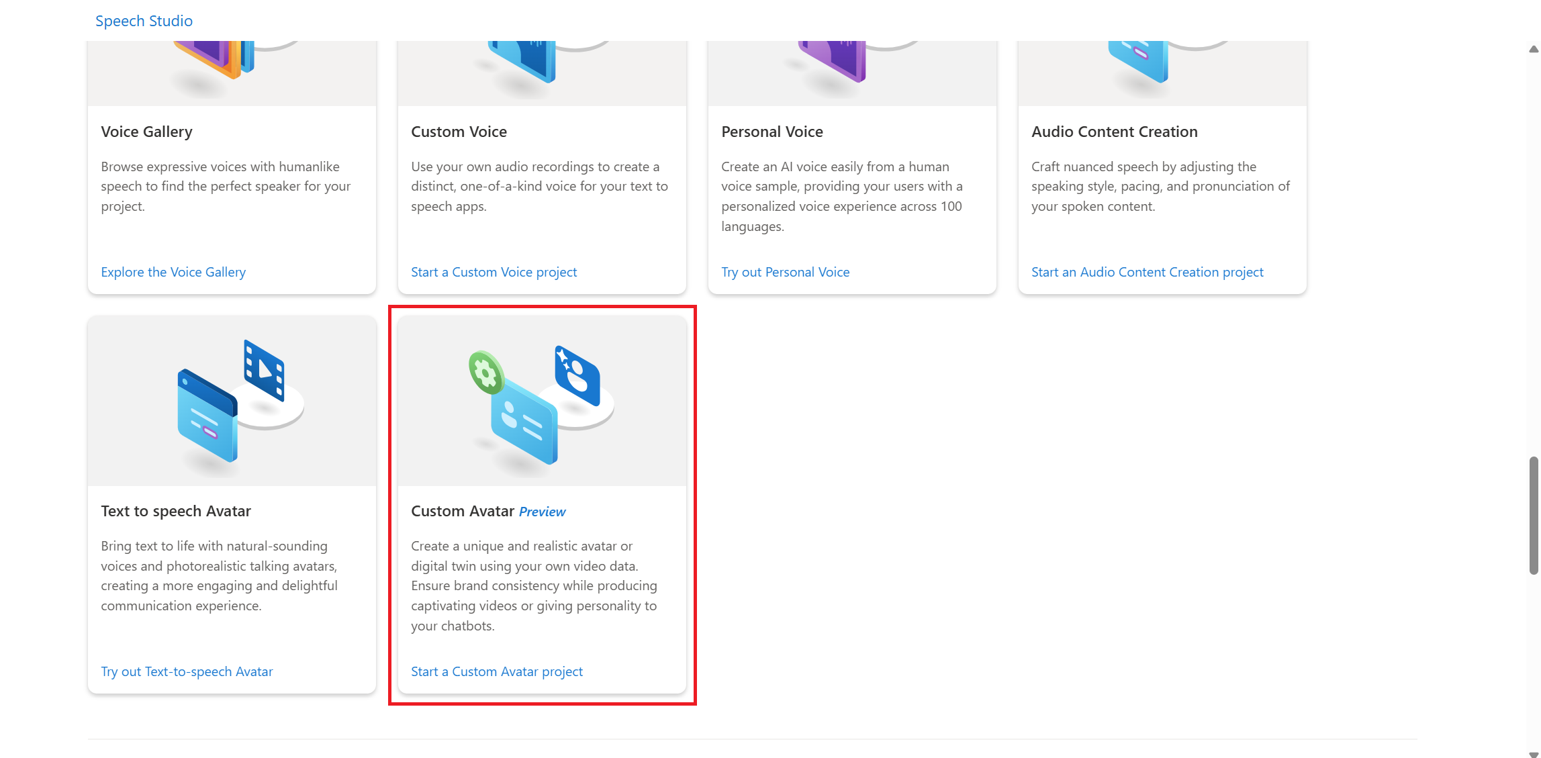Click the Voice Gallery card image

[x=232, y=73]
